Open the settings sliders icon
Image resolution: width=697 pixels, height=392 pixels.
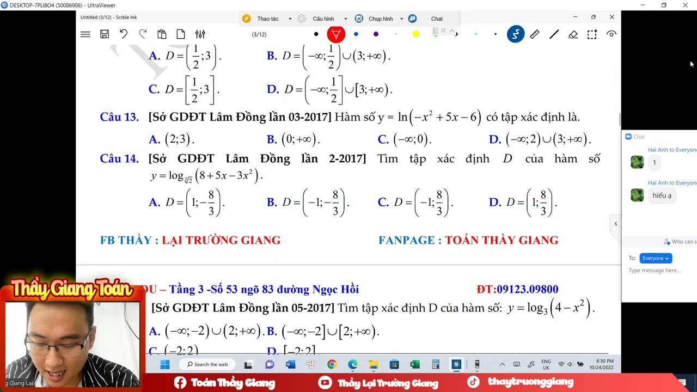200,34
